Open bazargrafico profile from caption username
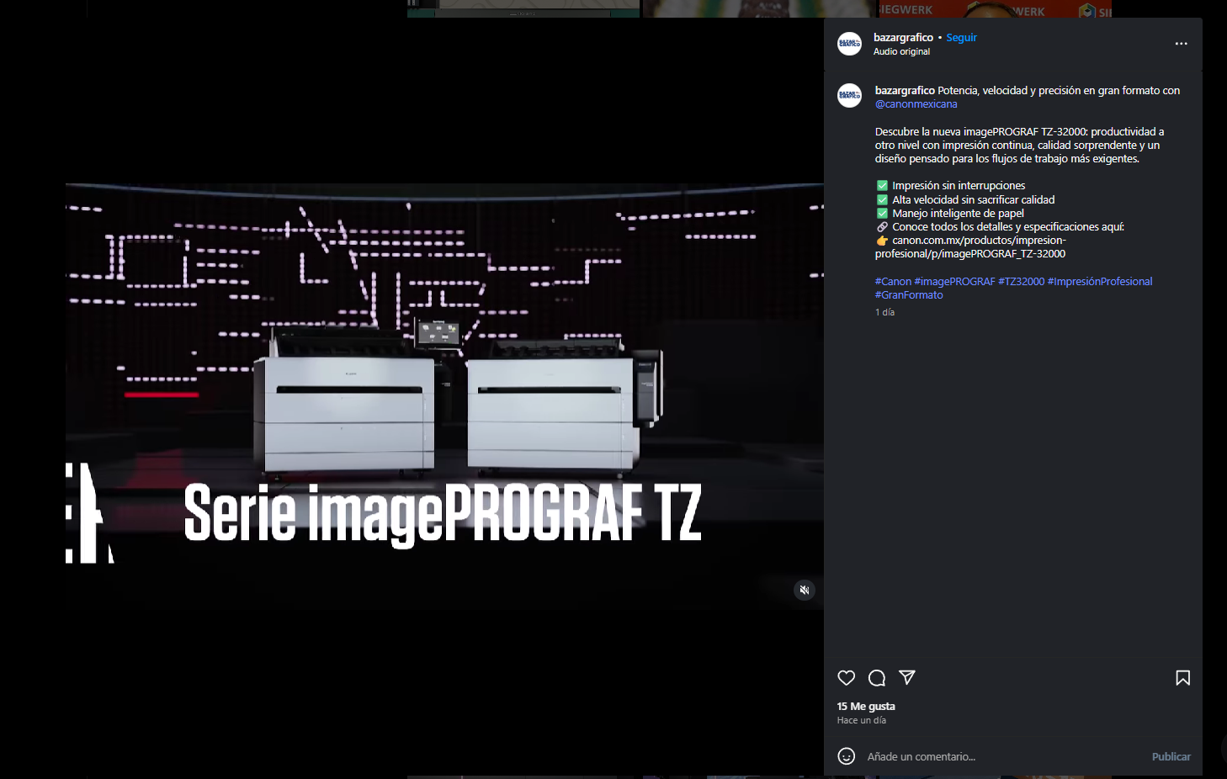The image size is (1227, 779). pyautogui.click(x=905, y=91)
